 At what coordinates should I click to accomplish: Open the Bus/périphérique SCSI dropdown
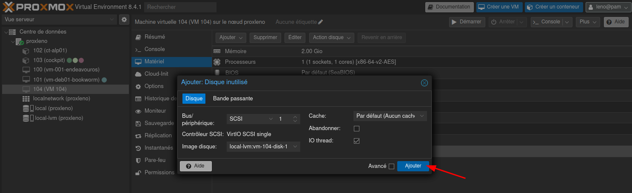pyautogui.click(x=251, y=119)
